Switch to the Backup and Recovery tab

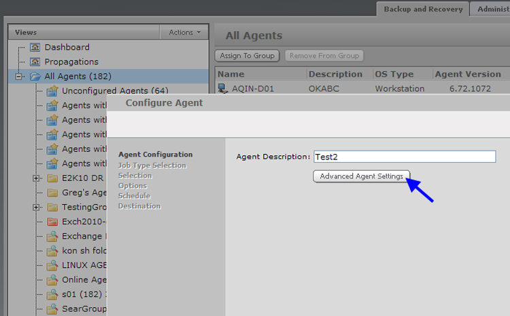[422, 9]
